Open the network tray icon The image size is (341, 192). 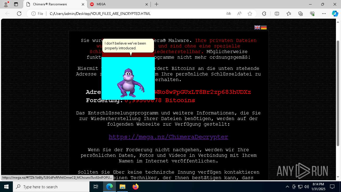tap(300, 187)
